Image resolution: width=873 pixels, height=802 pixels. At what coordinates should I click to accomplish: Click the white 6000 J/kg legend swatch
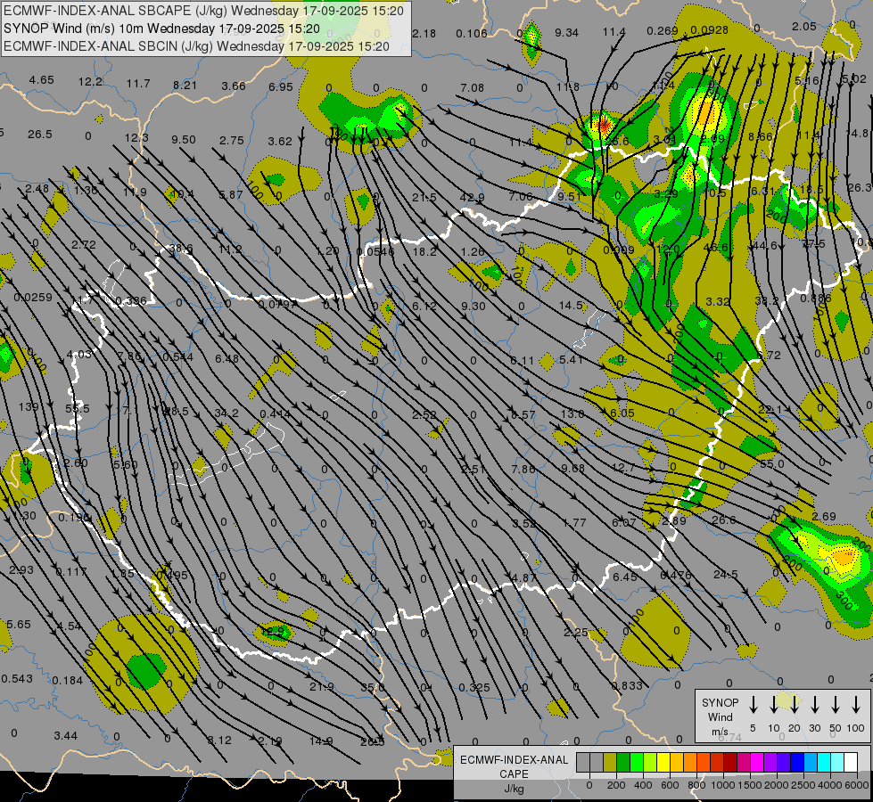851,762
